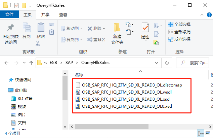Click the Copy path icon

[x=52, y=25]
